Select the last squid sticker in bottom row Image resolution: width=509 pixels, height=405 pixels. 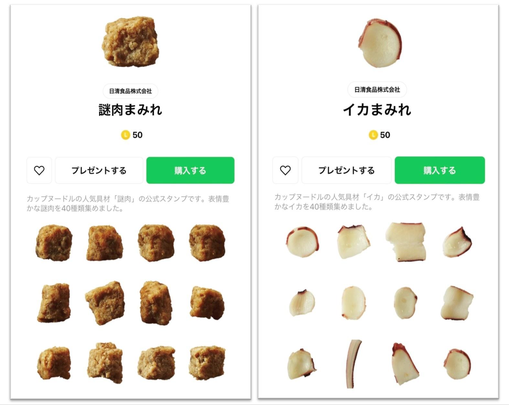point(457,364)
